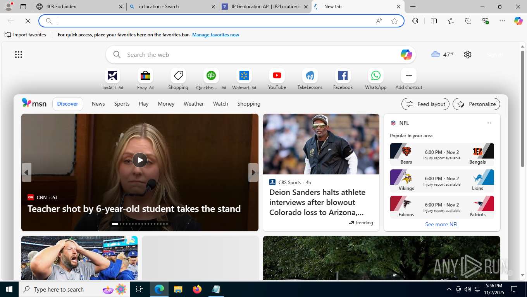The height and width of the screenshot is (297, 527).
Task: Open the Shopping shortcut tile
Action: point(178,79)
